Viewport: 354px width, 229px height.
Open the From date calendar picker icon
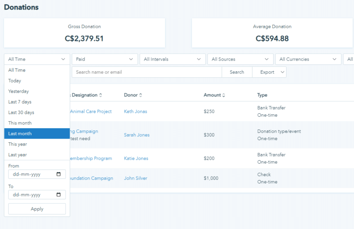pos(59,175)
